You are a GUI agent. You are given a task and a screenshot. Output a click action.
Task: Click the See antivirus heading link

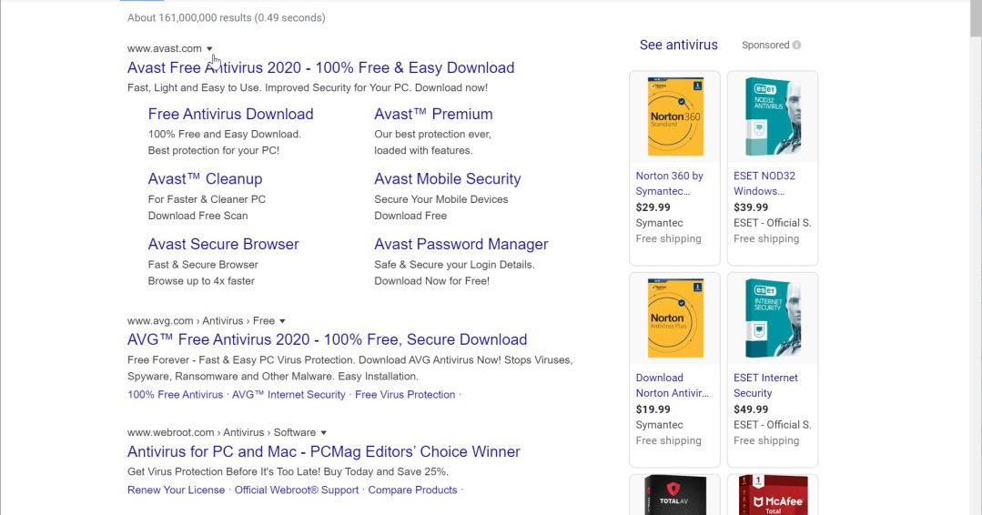tap(678, 45)
